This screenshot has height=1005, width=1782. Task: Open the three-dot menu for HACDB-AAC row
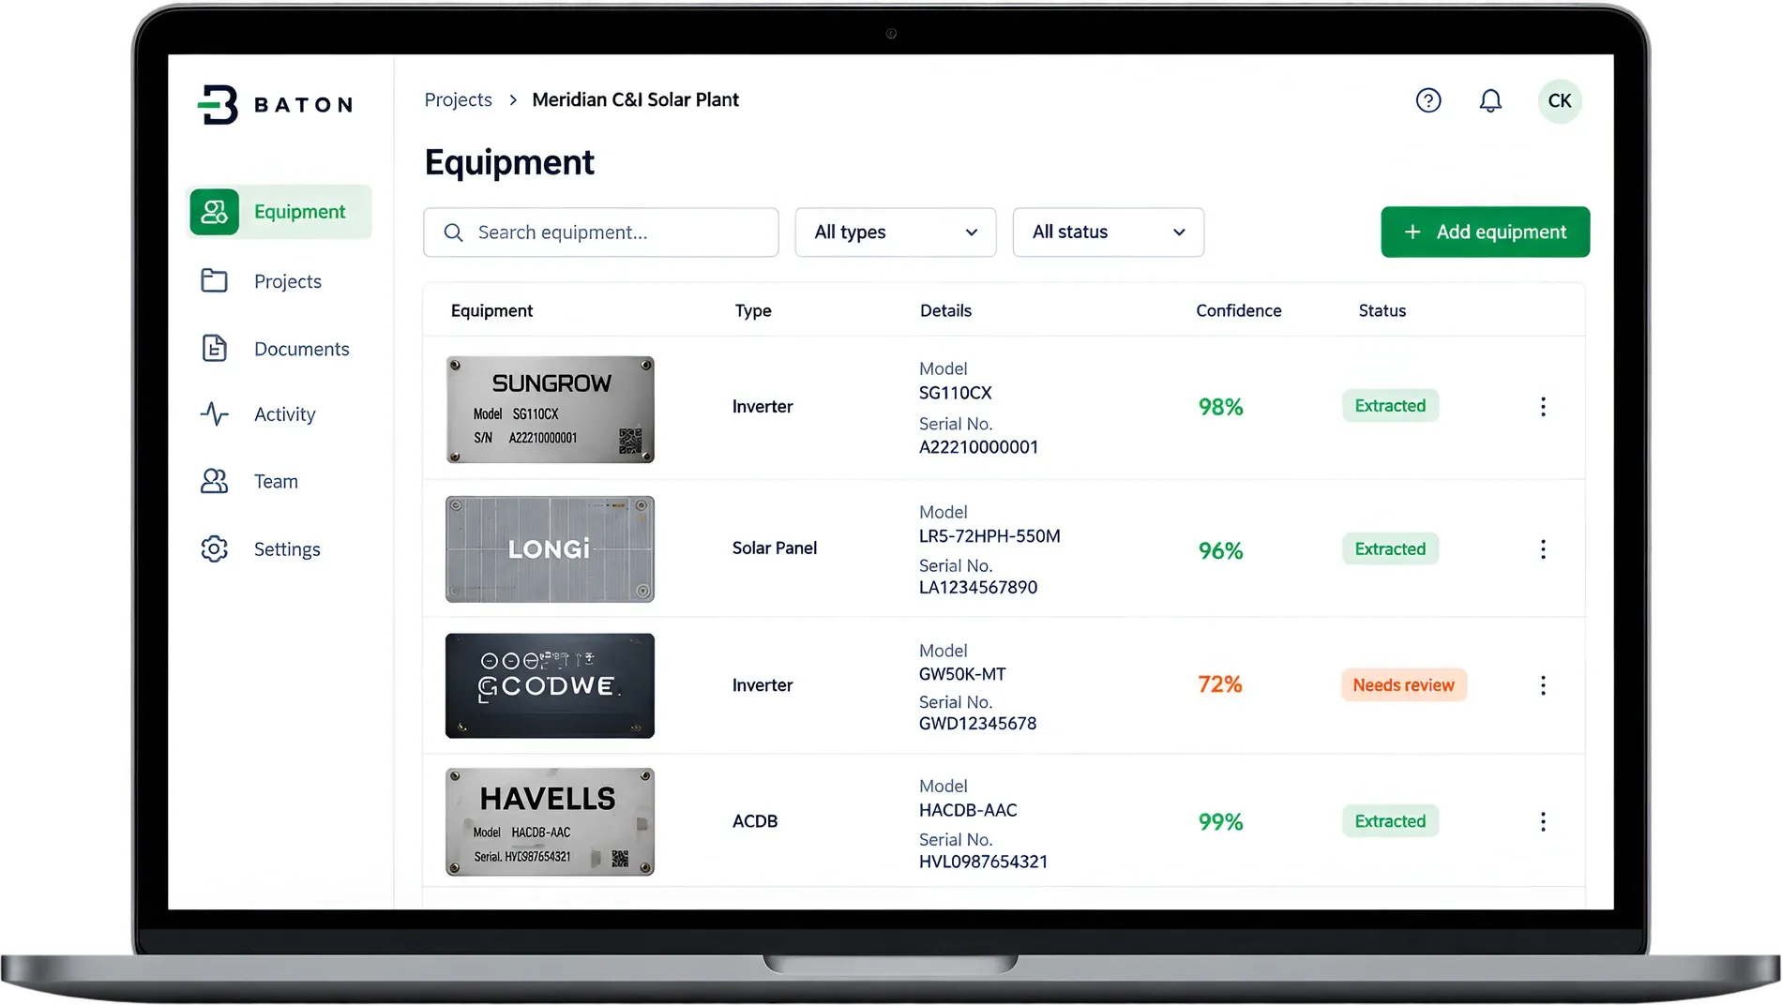(1543, 821)
